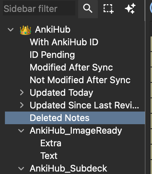Expand the Updated Today item
The width and height of the screenshot is (152, 174).
[22, 93]
